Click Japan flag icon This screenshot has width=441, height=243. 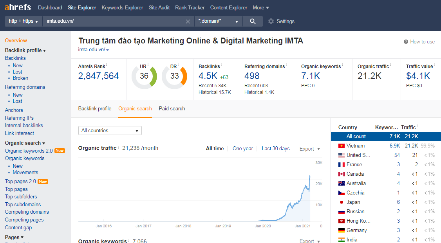click(342, 202)
